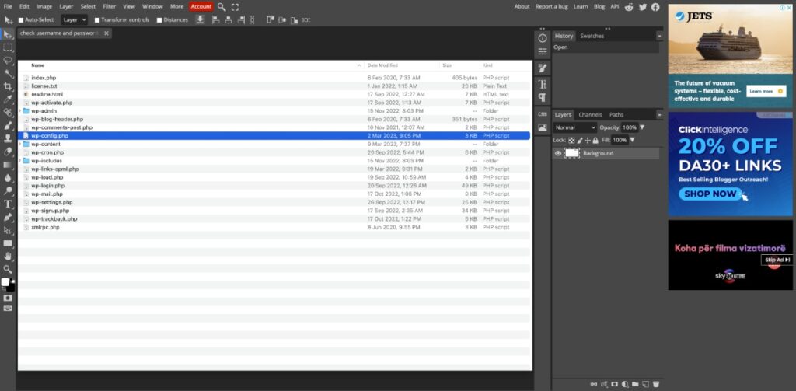Select the Magic Wand tool
The image size is (796, 391).
pyautogui.click(x=8, y=74)
